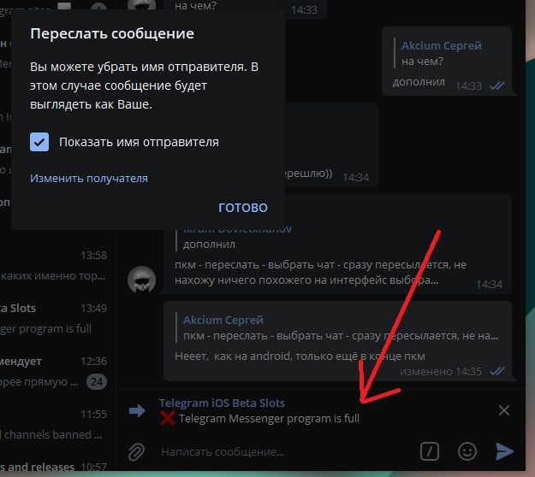Screen dimensions: 535x477
Task: Click Telegram Messenger program is full preview text
Action: tap(269, 418)
